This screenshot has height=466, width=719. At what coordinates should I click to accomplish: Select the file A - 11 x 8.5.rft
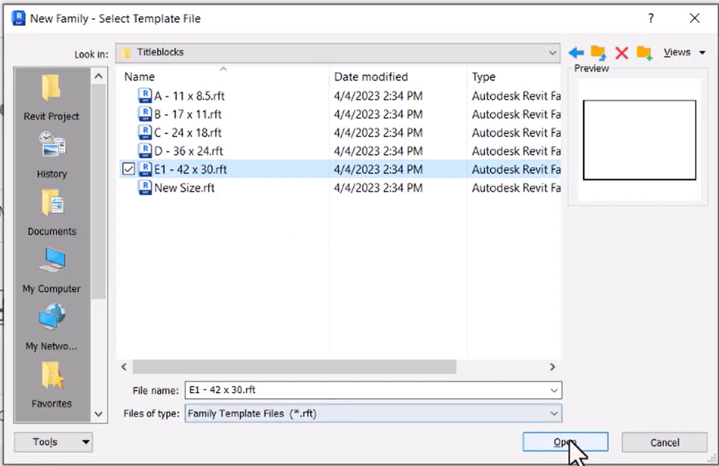pos(189,96)
